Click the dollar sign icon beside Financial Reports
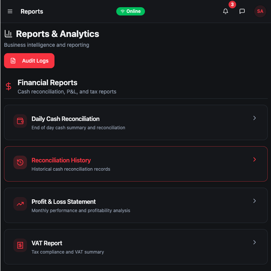 coord(8,87)
